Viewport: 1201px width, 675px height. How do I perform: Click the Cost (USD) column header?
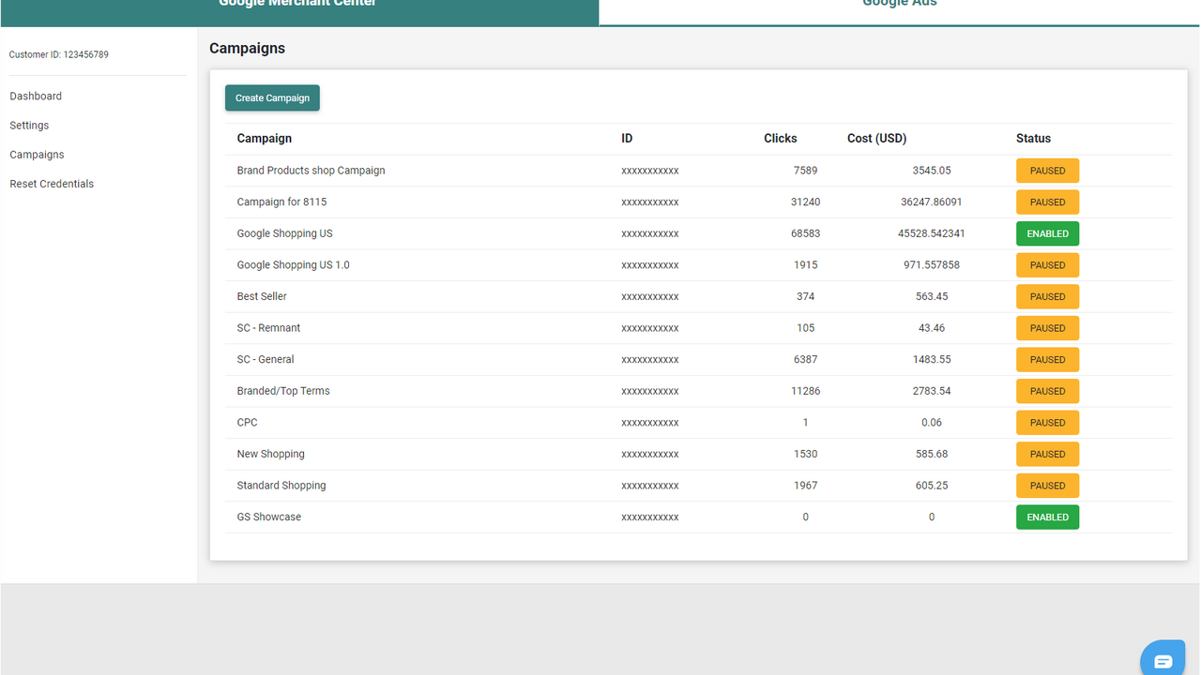pyautogui.click(x=876, y=139)
